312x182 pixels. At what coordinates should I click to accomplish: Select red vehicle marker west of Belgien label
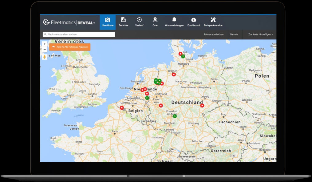122,108
